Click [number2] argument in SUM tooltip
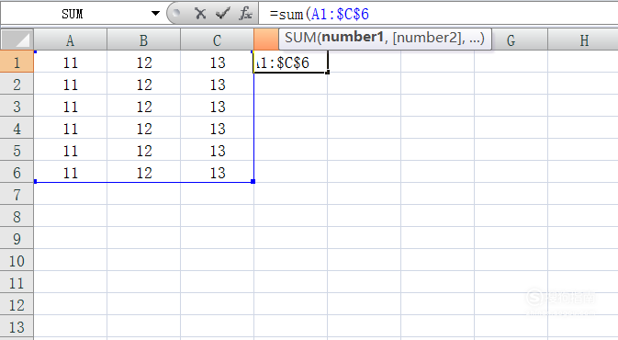Image resolution: width=618 pixels, height=340 pixels. (427, 38)
